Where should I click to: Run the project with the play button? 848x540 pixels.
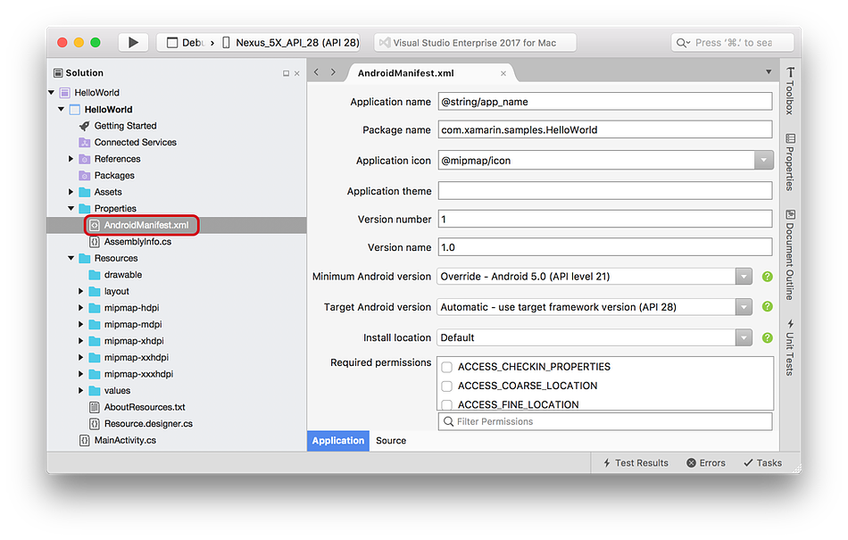133,42
